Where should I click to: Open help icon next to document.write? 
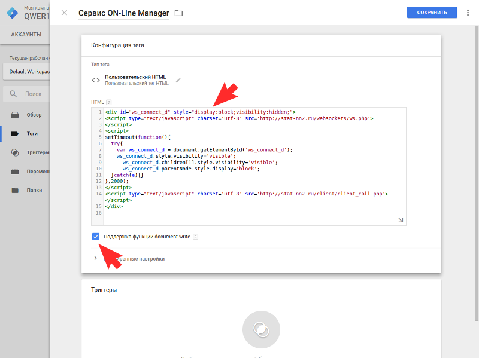pos(196,237)
